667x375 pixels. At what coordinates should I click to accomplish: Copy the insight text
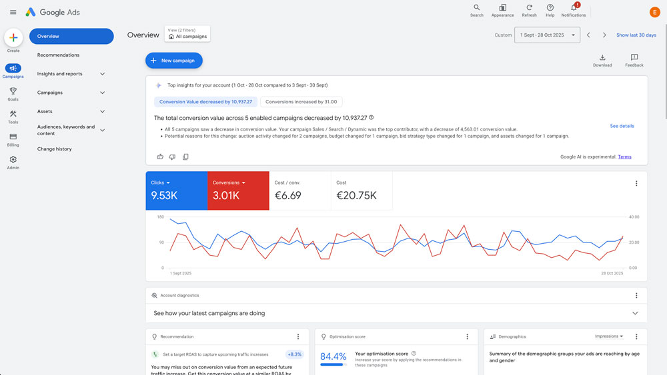[185, 157]
